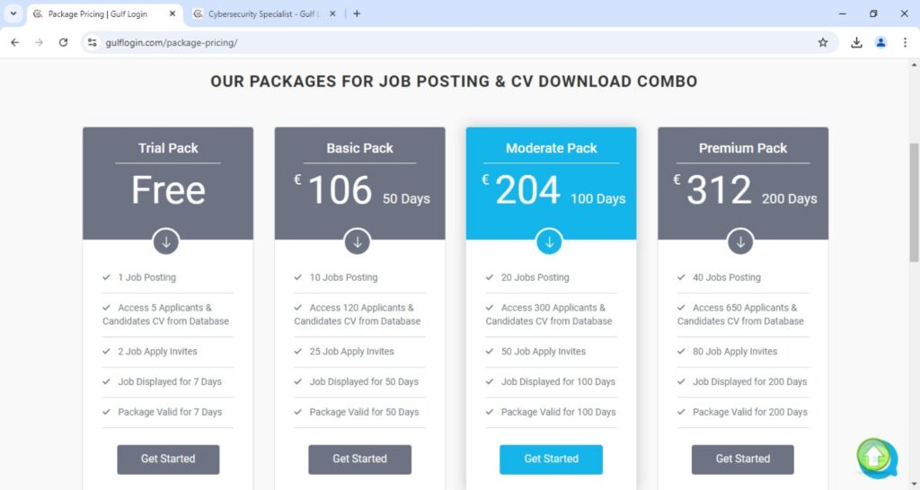Click the blue arrow under Moderate Pack
Viewport: 920px width, 490px height.
click(x=549, y=241)
